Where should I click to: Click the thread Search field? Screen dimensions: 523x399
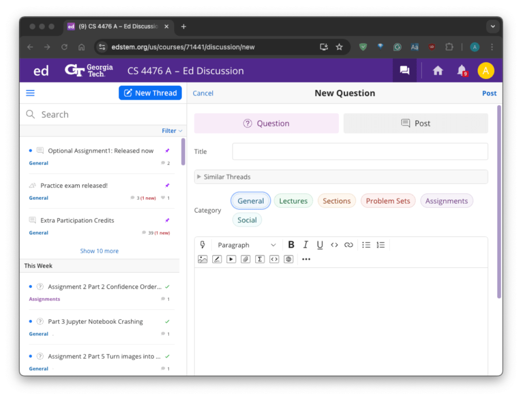[103, 114]
